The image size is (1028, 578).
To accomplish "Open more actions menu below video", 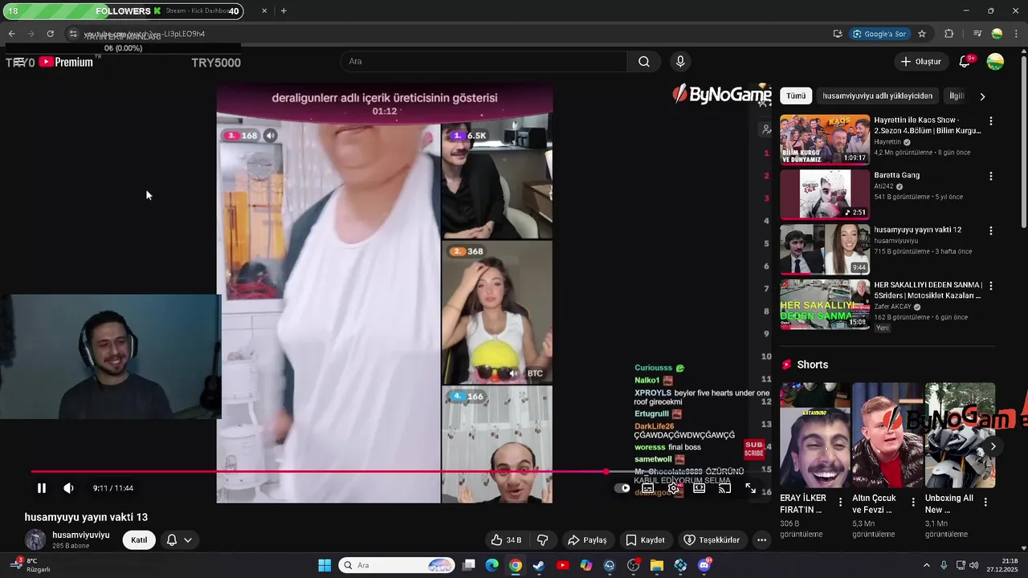I will [x=761, y=539].
